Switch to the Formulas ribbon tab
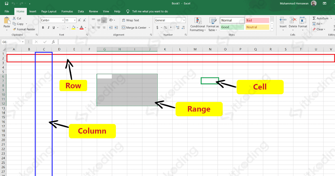Screen dimensions: 335x176 point(67,11)
